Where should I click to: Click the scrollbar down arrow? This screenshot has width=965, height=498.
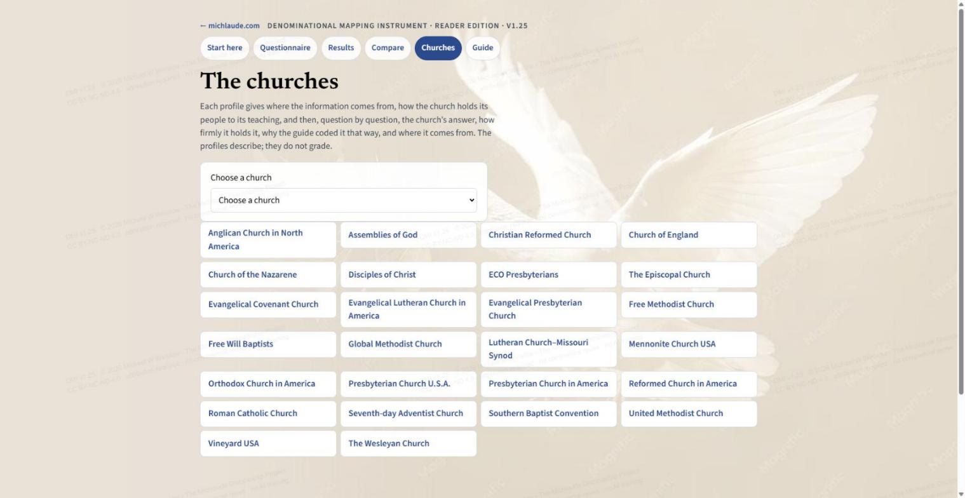pyautogui.click(x=961, y=494)
